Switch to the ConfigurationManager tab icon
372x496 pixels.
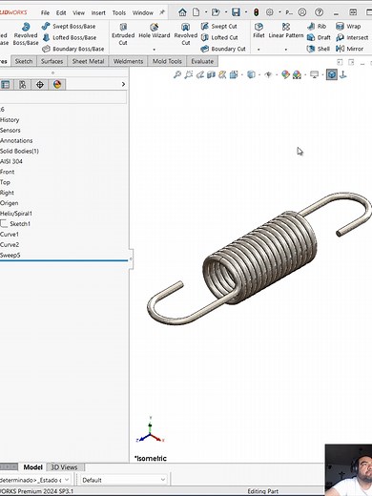pos(22,85)
